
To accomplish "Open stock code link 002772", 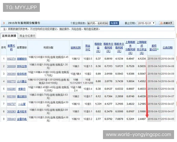I will click(11, 81).
